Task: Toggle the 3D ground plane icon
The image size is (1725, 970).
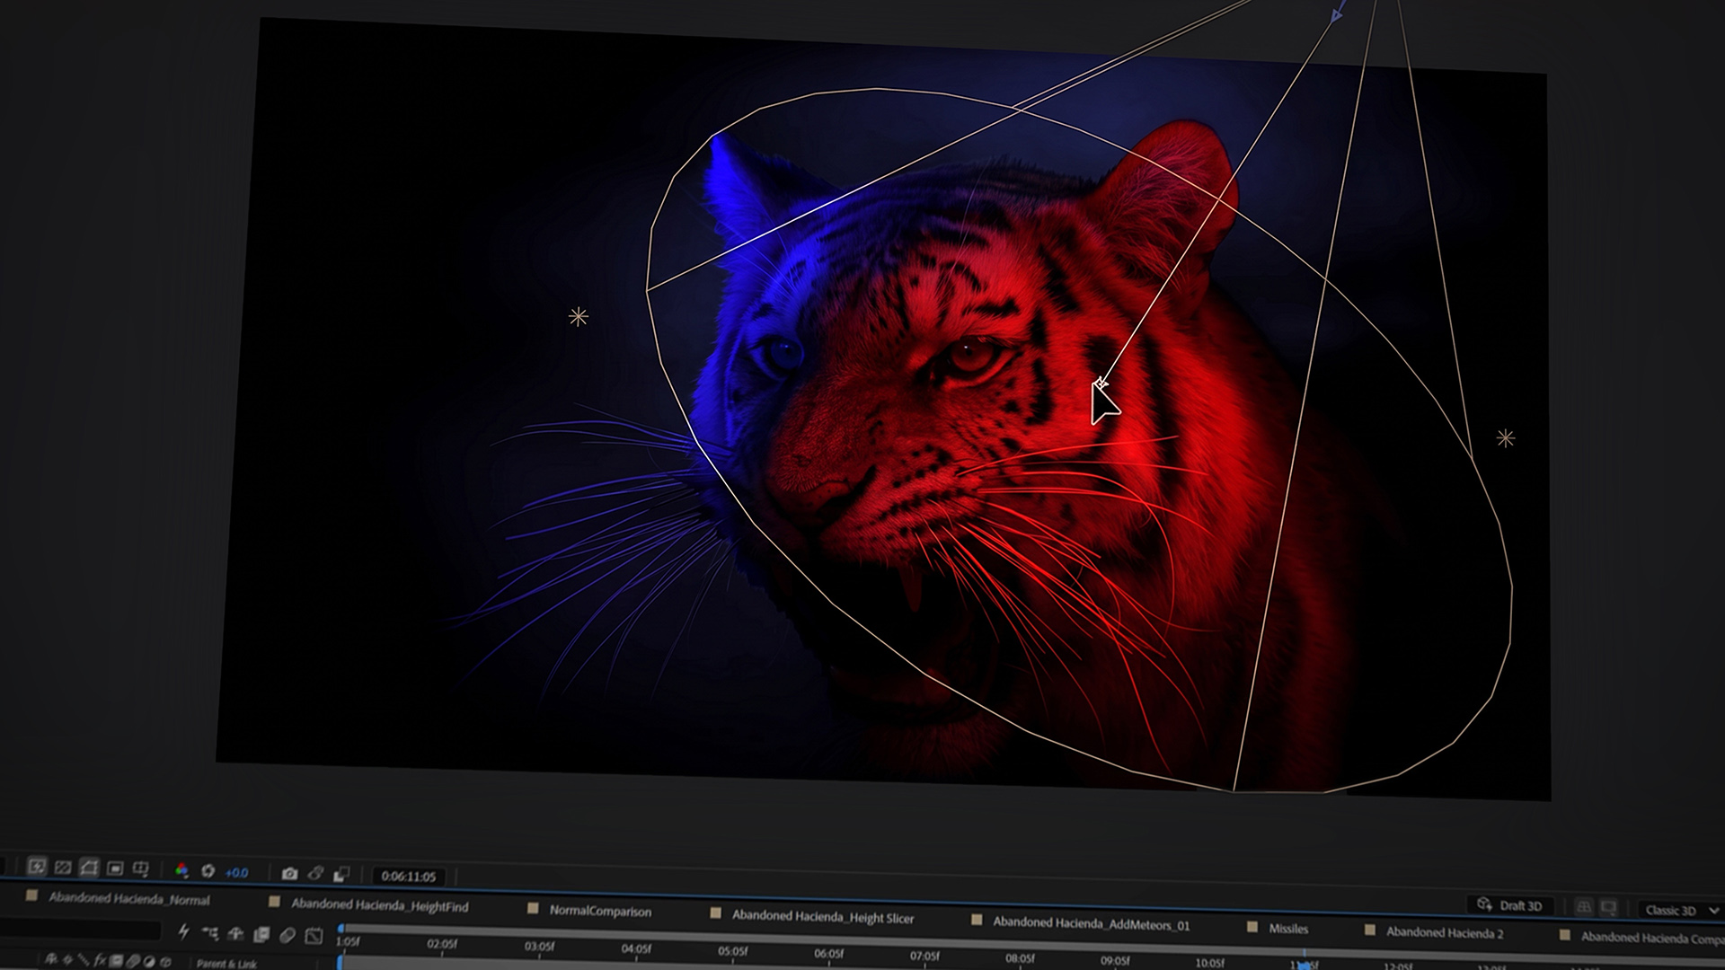Action: pos(1584,907)
